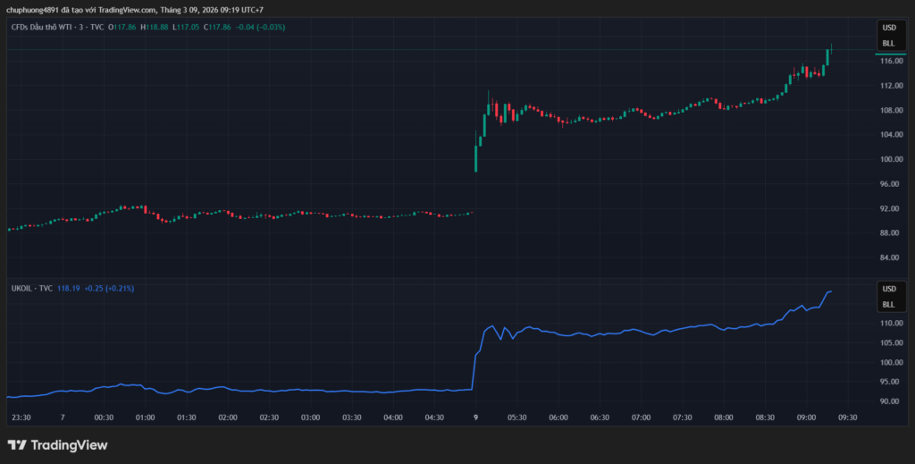Click the BLL unit label in WTI pane

click(888, 43)
